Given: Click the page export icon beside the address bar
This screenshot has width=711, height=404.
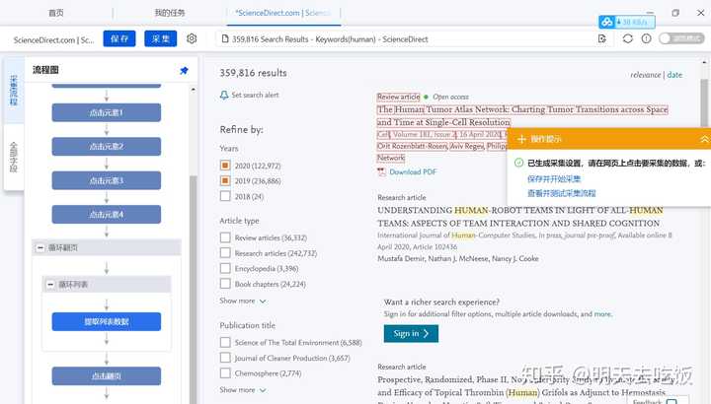Looking at the screenshot, I should pyautogui.click(x=602, y=38).
